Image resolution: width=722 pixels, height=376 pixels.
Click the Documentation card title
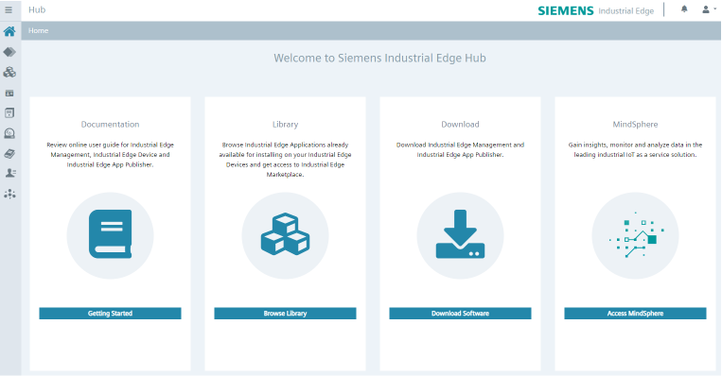(110, 124)
